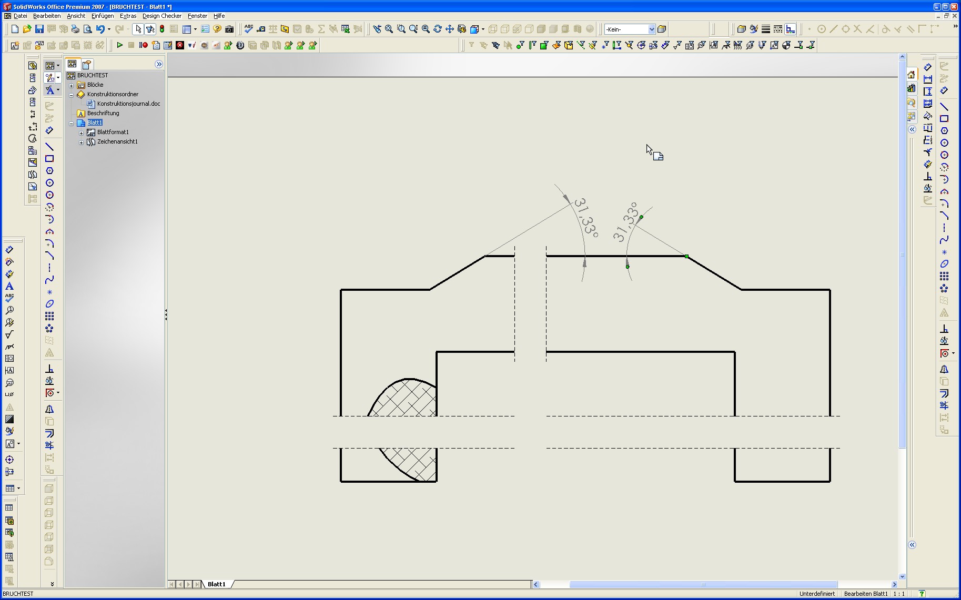
Task: Open the Einfügen menu
Action: (103, 16)
